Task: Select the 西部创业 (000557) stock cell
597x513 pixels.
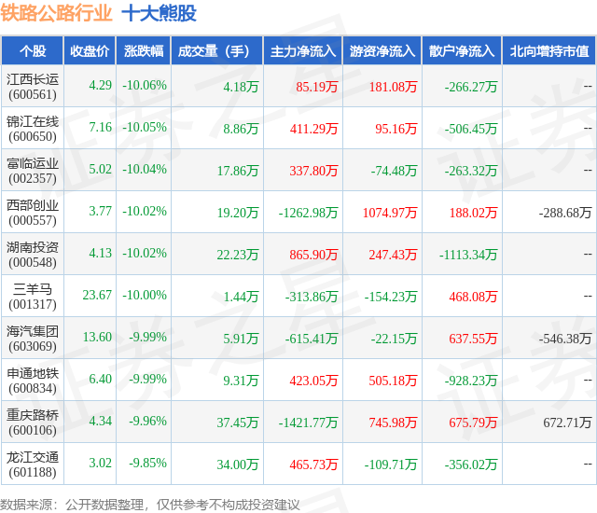Action: click(x=33, y=213)
